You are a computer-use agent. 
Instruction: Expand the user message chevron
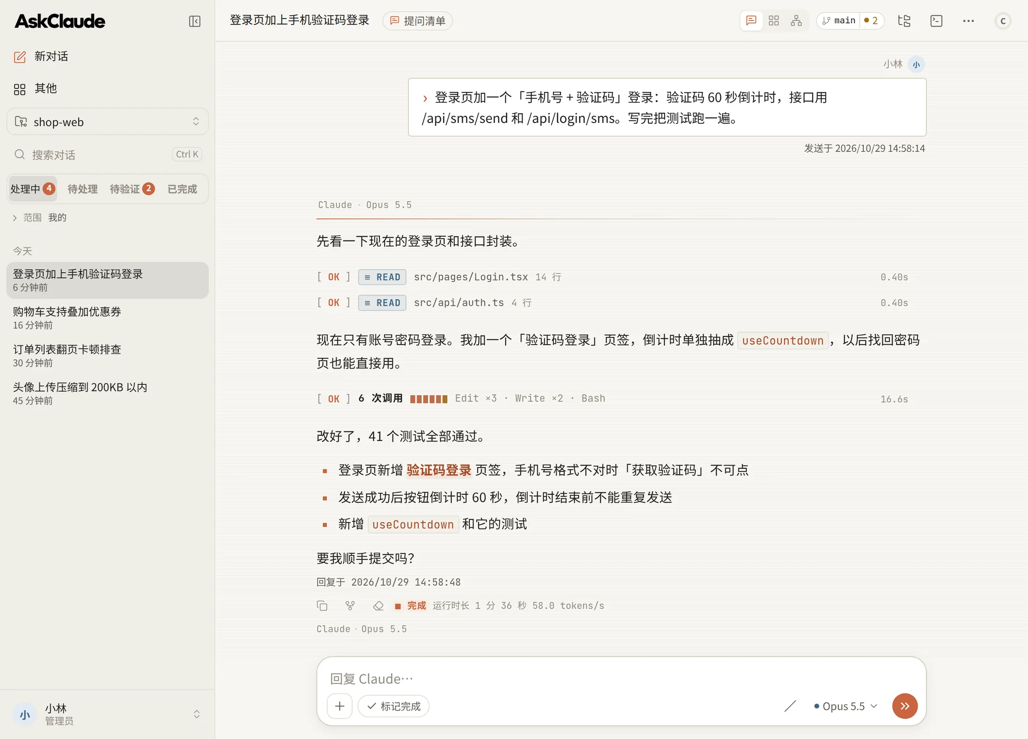coord(425,99)
